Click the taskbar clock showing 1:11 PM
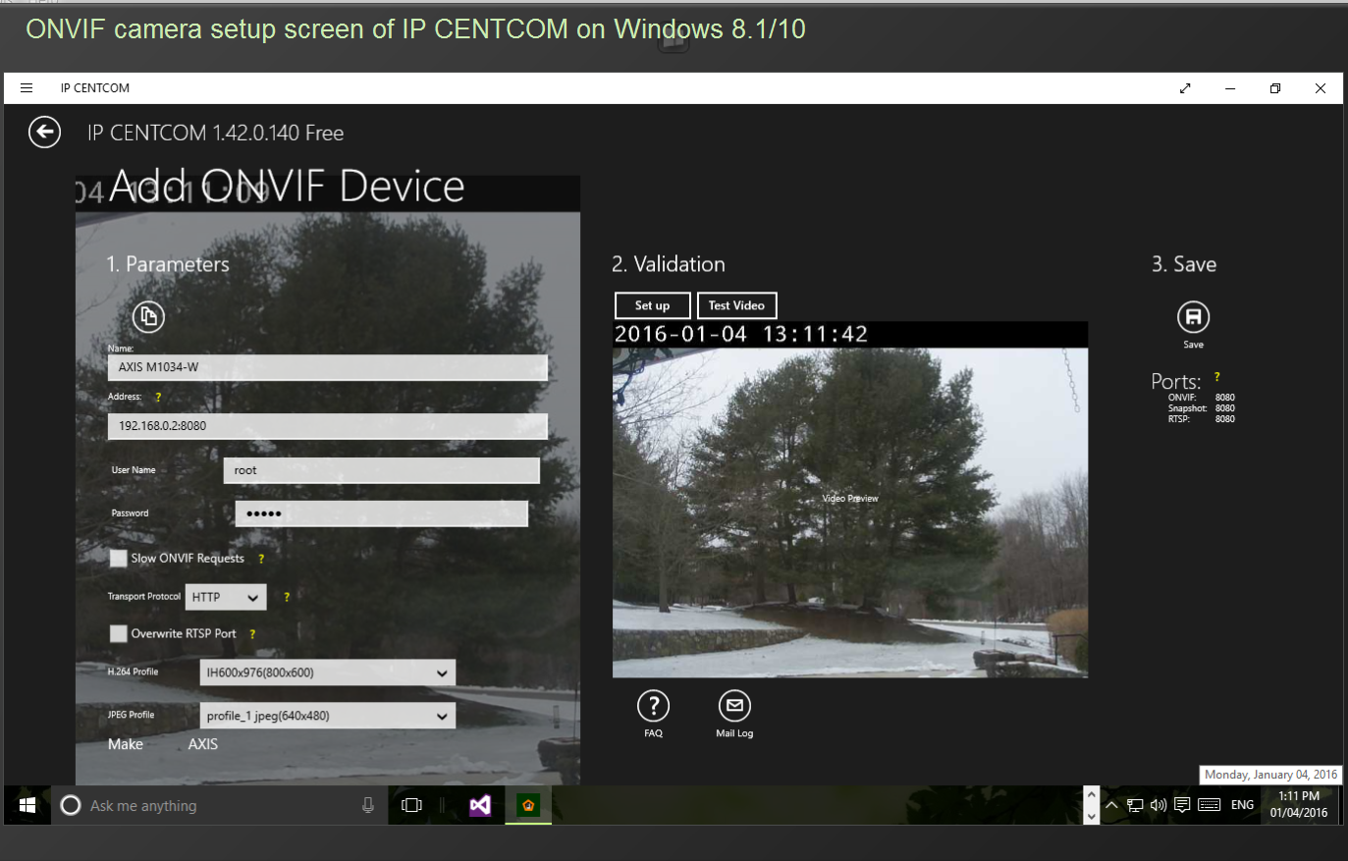This screenshot has height=861, width=1348. tap(1299, 804)
